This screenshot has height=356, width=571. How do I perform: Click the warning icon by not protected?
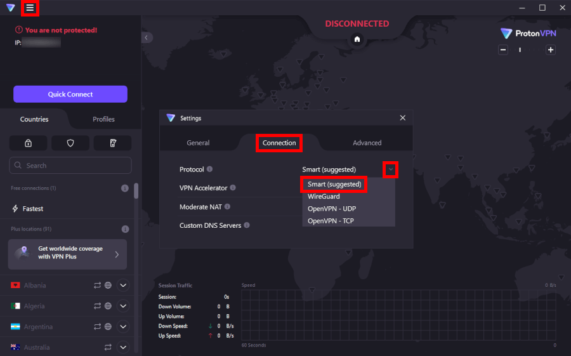18,30
